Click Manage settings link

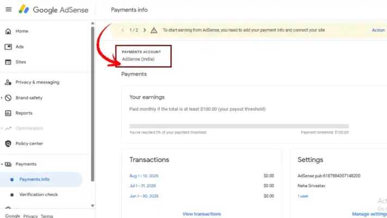370,214
